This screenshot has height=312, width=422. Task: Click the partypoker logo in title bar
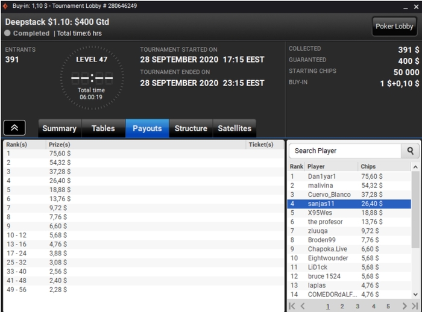click(5, 6)
